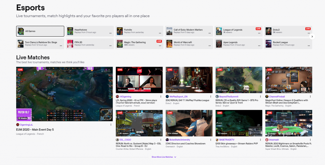Open options menu for BeyondTheSummit stream

click(260, 97)
